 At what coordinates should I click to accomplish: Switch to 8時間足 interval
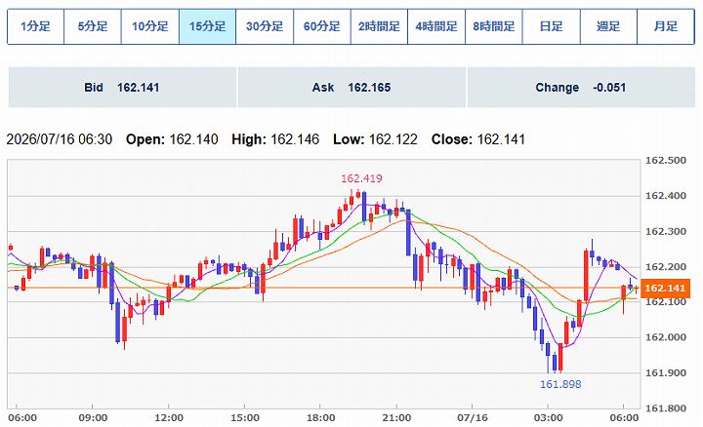point(494,26)
